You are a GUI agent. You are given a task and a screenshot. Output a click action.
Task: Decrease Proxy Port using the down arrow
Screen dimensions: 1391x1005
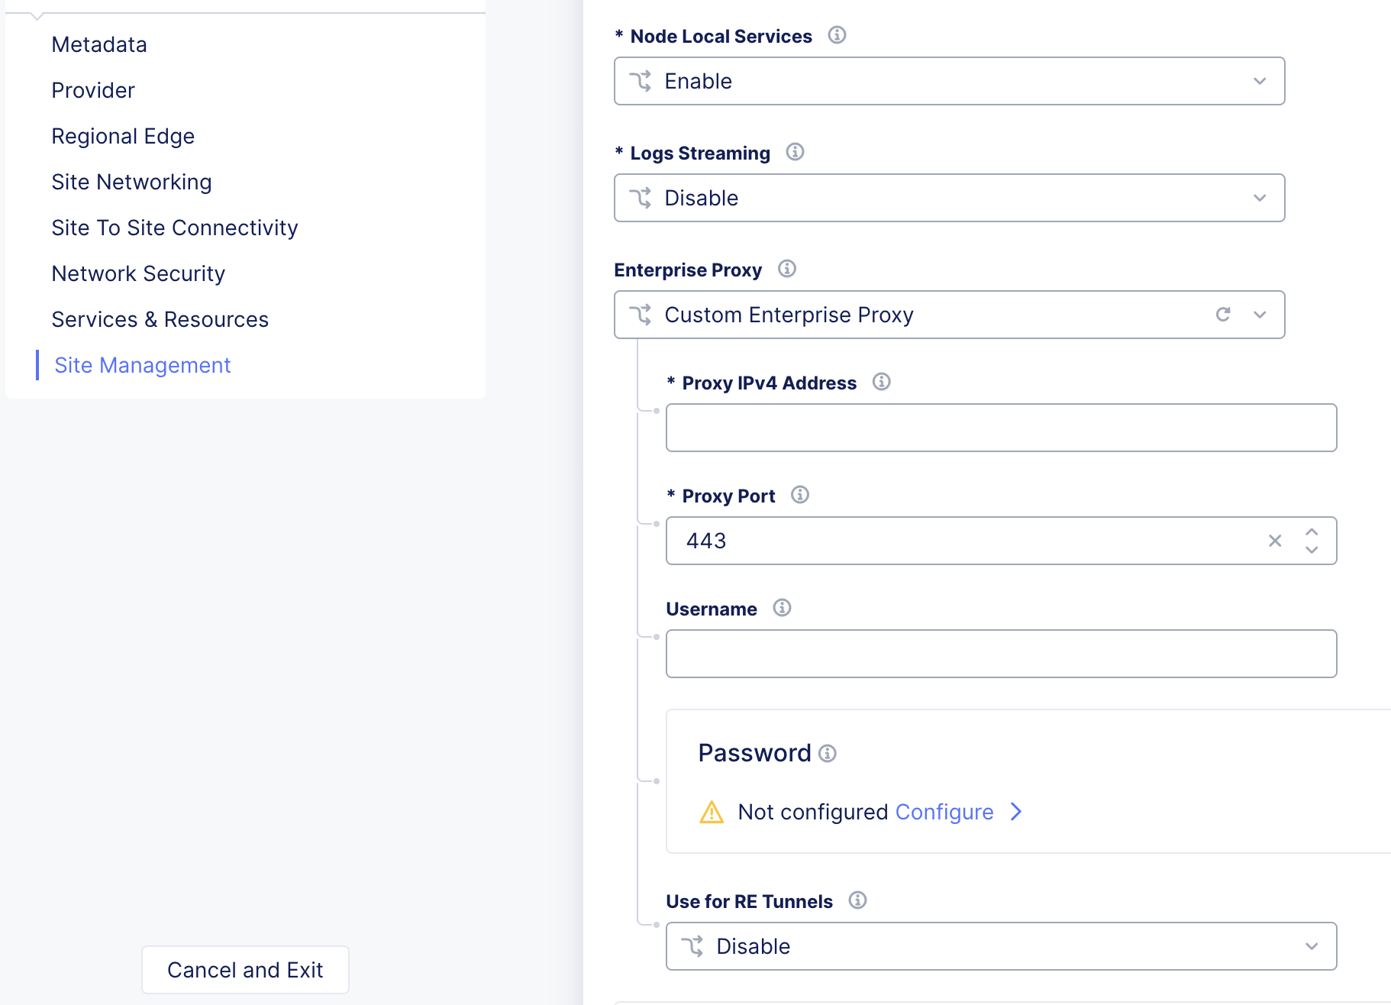pos(1312,550)
